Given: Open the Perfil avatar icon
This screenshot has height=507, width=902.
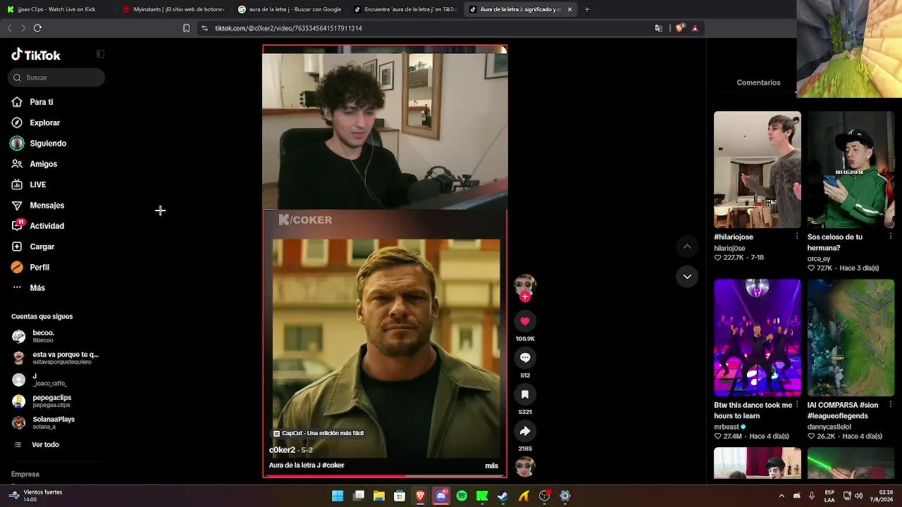Looking at the screenshot, I should click(17, 268).
